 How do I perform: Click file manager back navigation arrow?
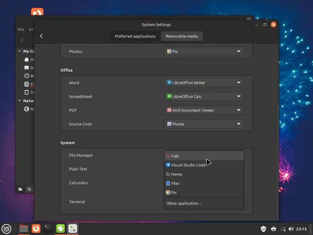point(22,40)
